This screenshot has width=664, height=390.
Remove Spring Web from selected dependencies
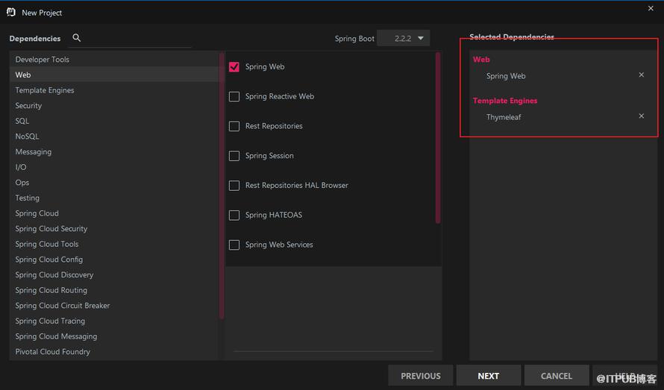(x=641, y=75)
